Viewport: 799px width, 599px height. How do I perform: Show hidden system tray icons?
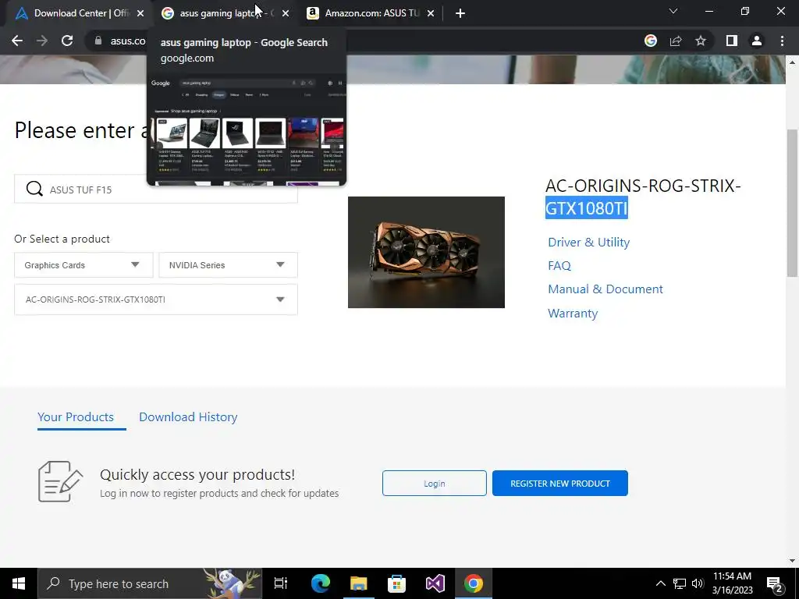pyautogui.click(x=660, y=583)
